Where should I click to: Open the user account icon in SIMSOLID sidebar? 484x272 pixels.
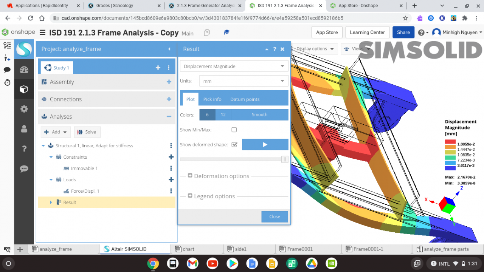point(24,129)
